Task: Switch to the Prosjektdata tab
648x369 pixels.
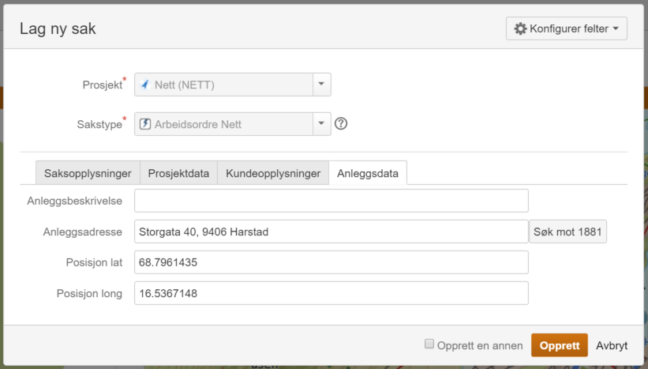Action: click(x=178, y=173)
